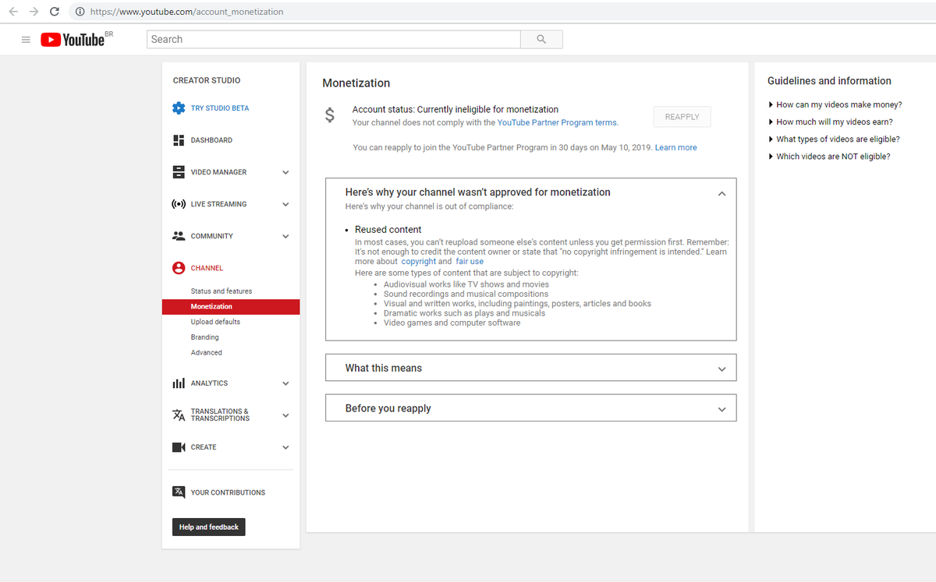
Task: Click the Live Streaming broadcast icon
Action: tap(179, 204)
